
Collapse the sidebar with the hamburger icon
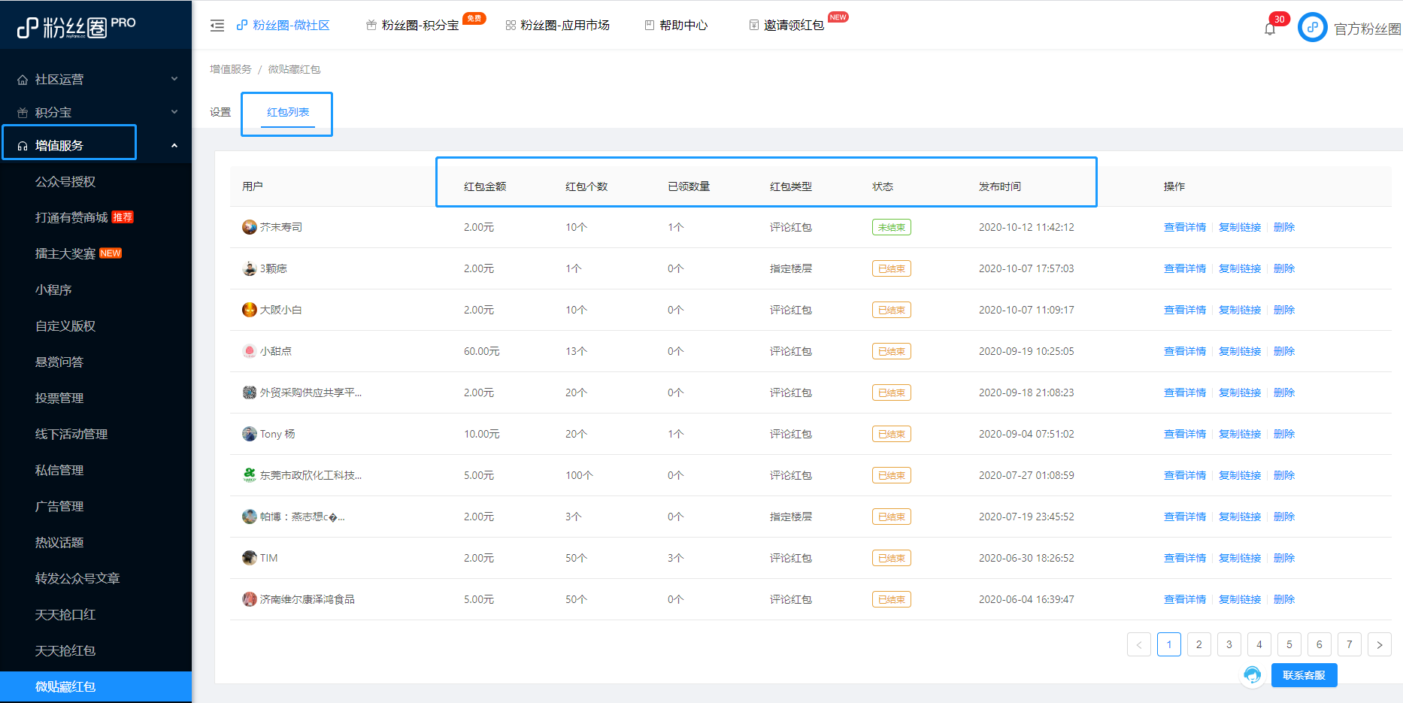[x=217, y=26]
